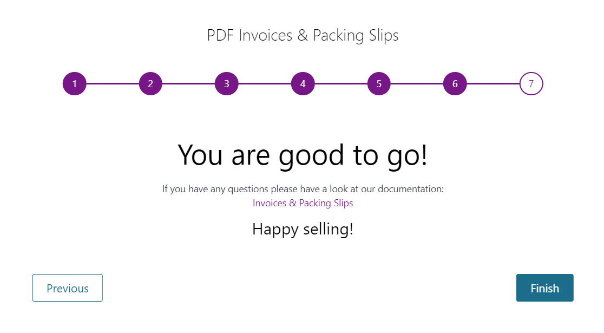Viewport: 604px width, 333px height.
Task: Open step 4 of the setup
Action: [303, 83]
